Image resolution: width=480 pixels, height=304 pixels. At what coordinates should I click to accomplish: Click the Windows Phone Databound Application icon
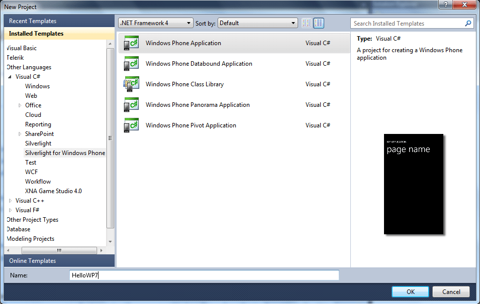coord(131,64)
